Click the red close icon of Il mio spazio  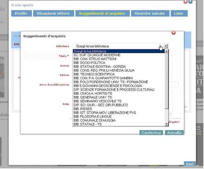click(x=186, y=2)
